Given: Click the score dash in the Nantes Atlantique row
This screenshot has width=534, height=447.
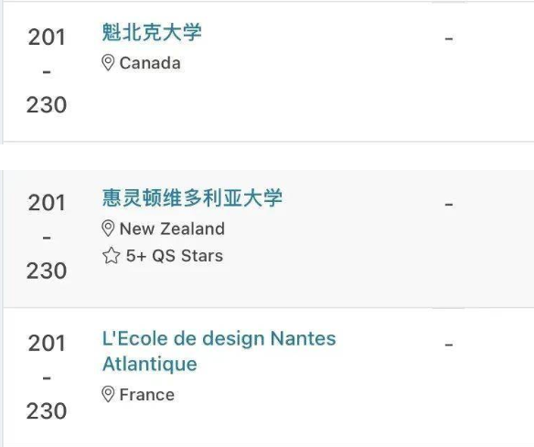Looking at the screenshot, I should click(x=449, y=345).
